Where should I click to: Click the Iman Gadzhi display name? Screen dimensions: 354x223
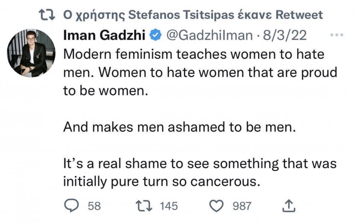[104, 35]
